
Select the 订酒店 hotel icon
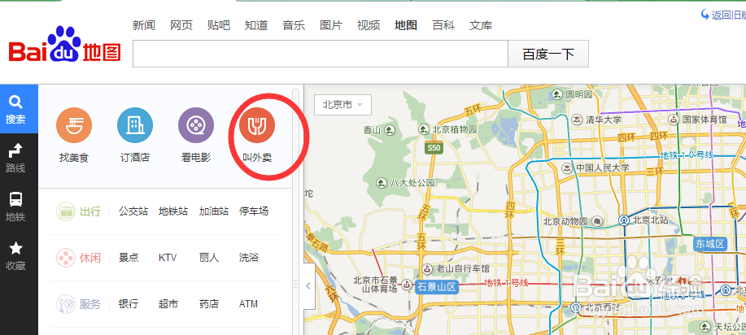pyautogui.click(x=135, y=125)
